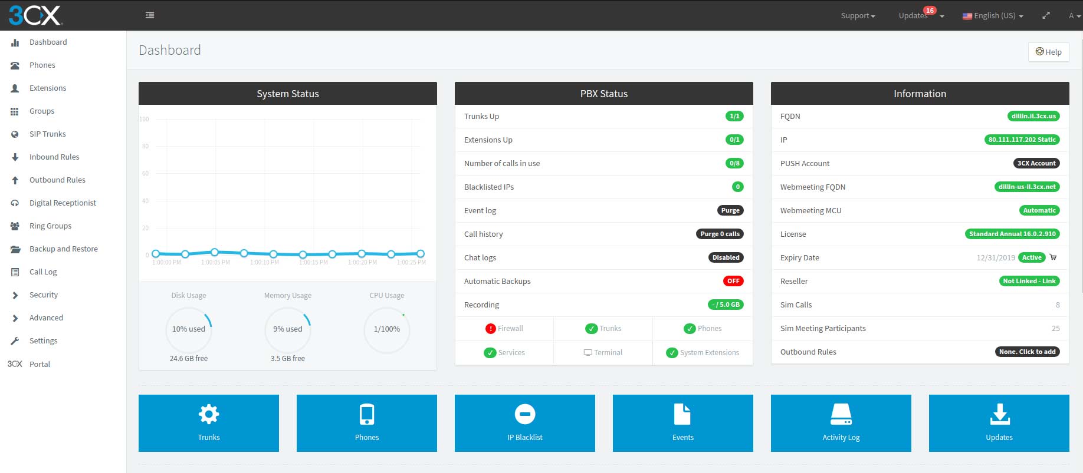Open the English (US) language dropdown
The height and width of the screenshot is (473, 1083).
coord(993,16)
